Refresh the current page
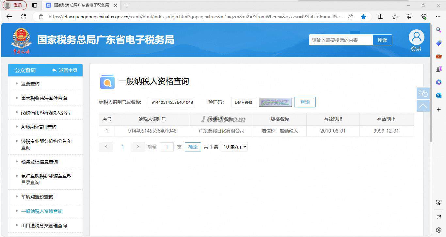 tap(24, 17)
